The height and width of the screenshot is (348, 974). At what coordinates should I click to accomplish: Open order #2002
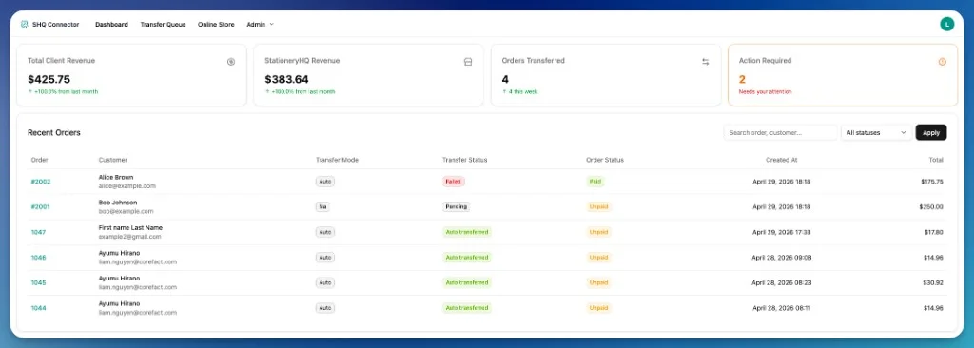(41, 182)
